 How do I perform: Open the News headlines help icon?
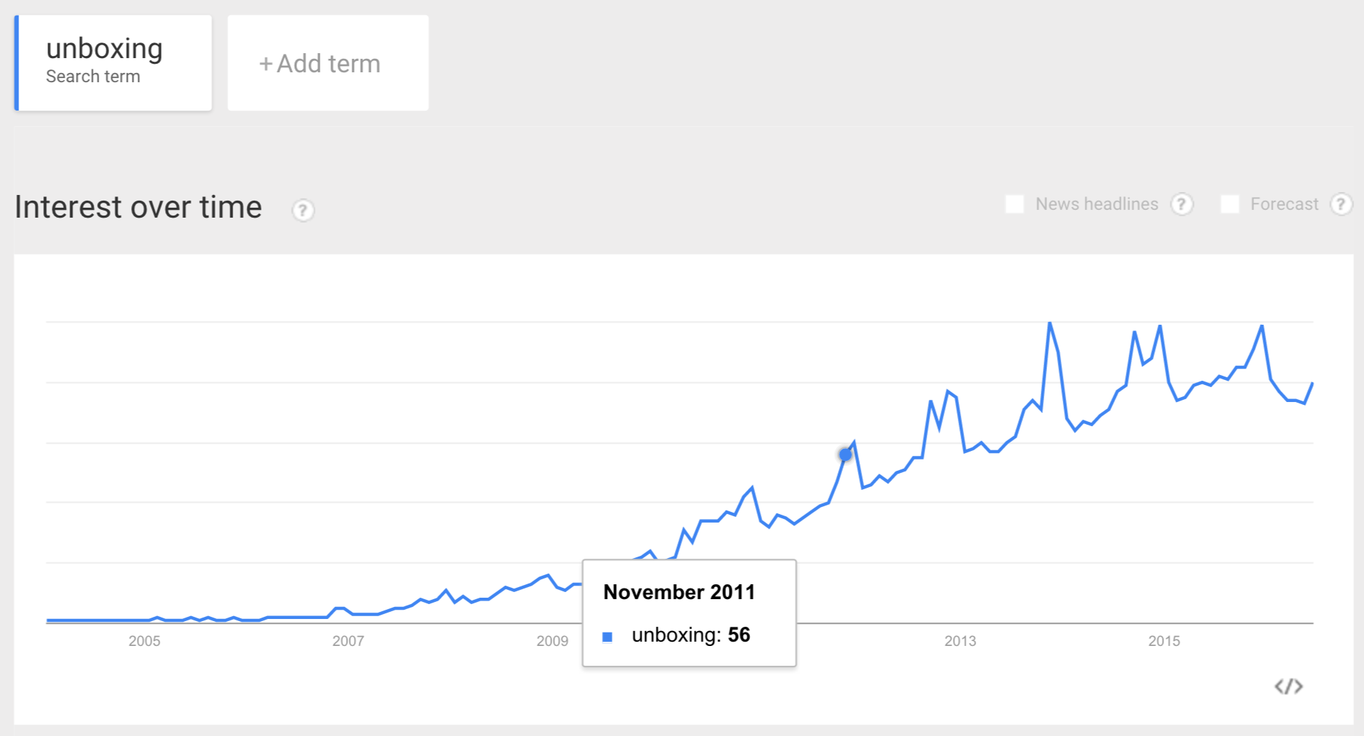1181,204
